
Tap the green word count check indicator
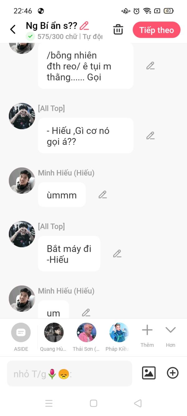click(30, 37)
